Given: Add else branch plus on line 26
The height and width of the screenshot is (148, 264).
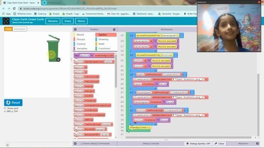Looking at the screenshot, I should coord(155,88).
